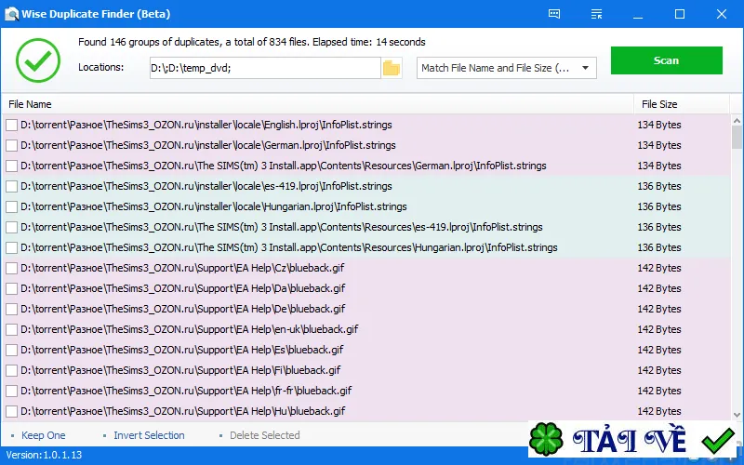Click the scrollbar down arrow of file list

(737, 414)
